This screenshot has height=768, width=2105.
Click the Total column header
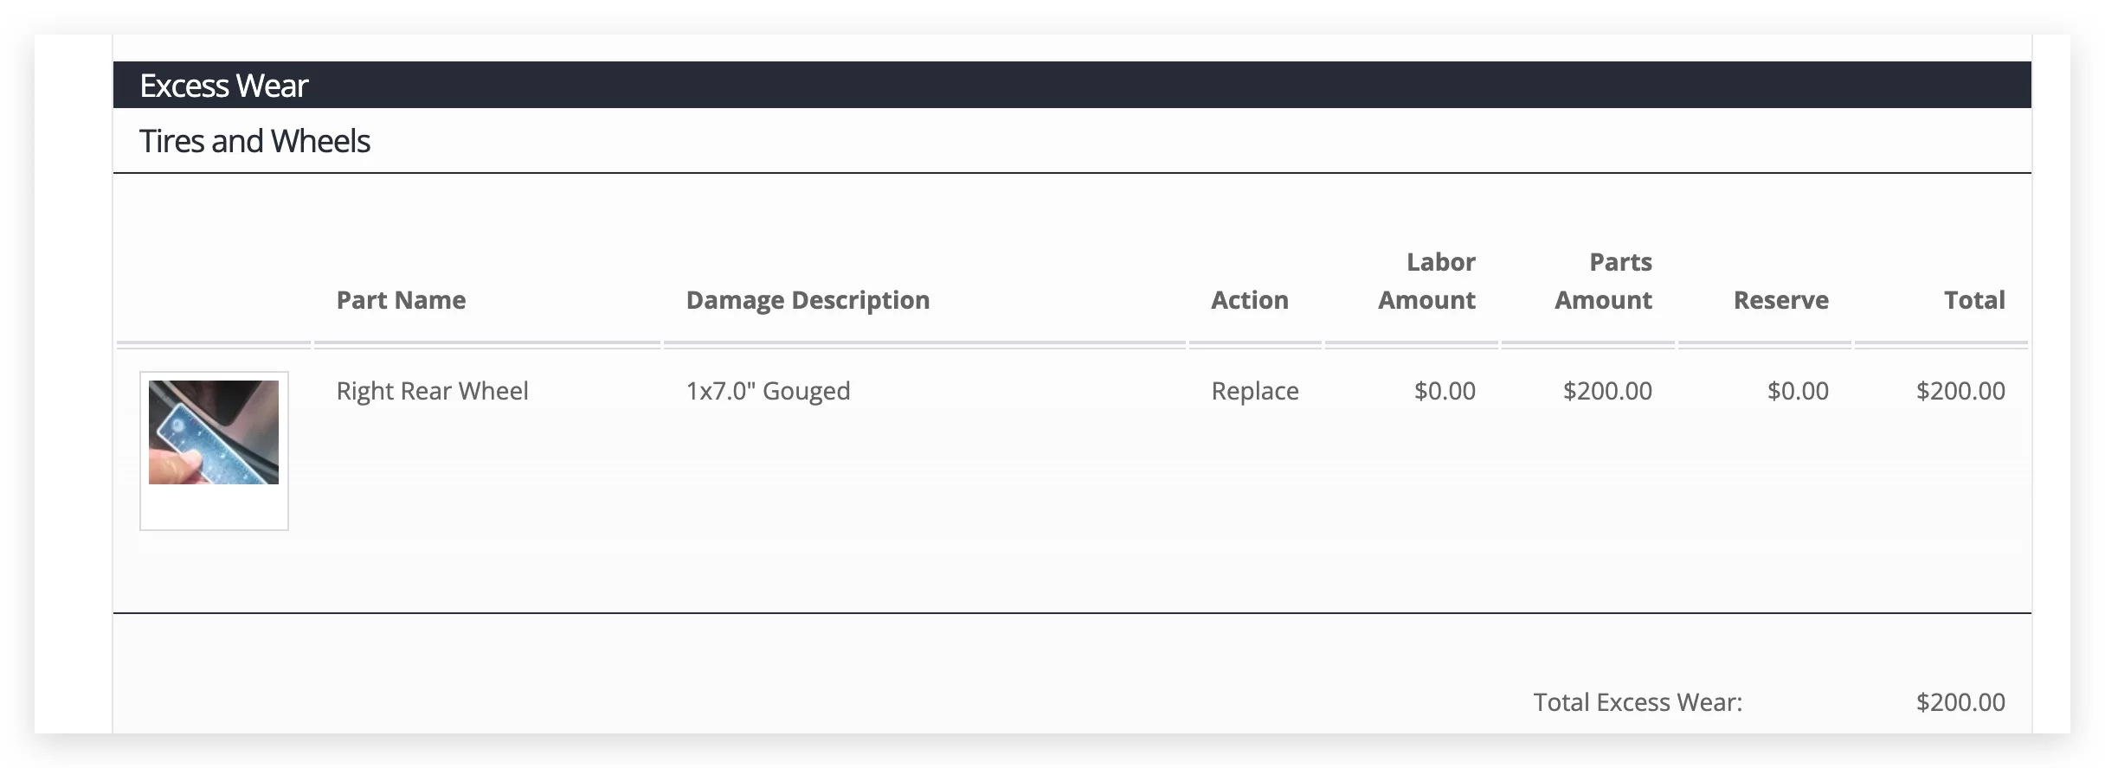[1973, 300]
